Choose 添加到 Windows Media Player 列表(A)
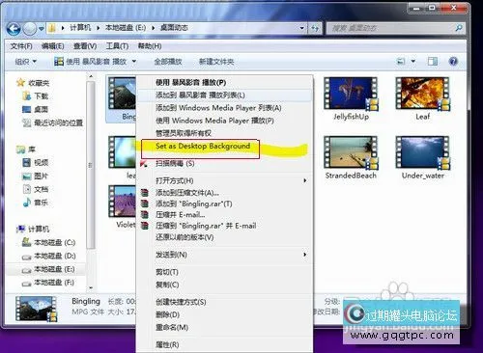The height and width of the screenshot is (353, 483). (x=224, y=108)
